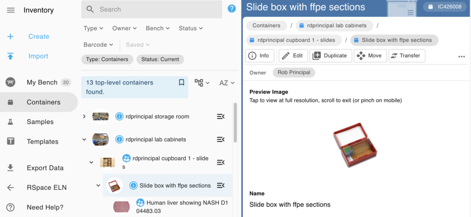Viewport: 471px width, 217px height.
Task: Expand the rdprincipal storage room tree node
Action: click(85, 116)
